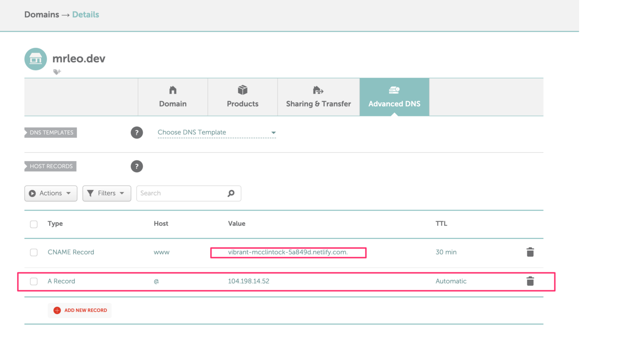Click the help icon next to Host Records
The width and height of the screenshot is (630, 339).
[x=137, y=166]
